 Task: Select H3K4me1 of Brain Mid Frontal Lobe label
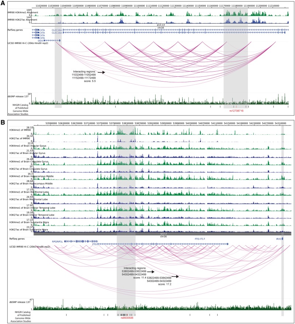(29, 192)
